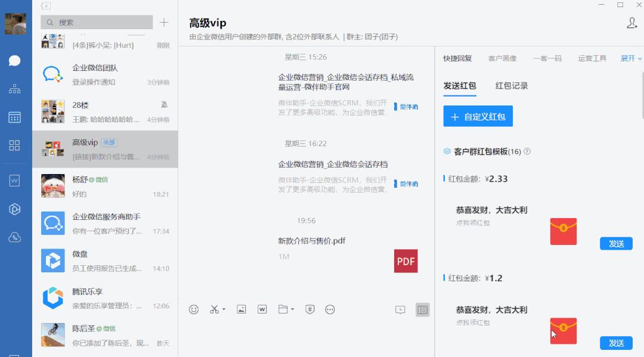Open the emoji picker in message toolbar
The height and width of the screenshot is (357, 644).
[194, 309]
